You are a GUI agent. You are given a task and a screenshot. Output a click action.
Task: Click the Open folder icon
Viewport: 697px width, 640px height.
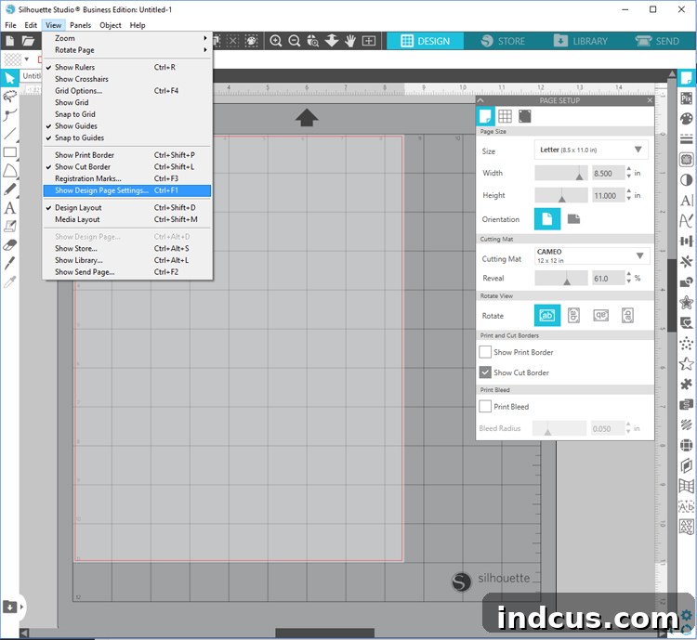point(28,41)
